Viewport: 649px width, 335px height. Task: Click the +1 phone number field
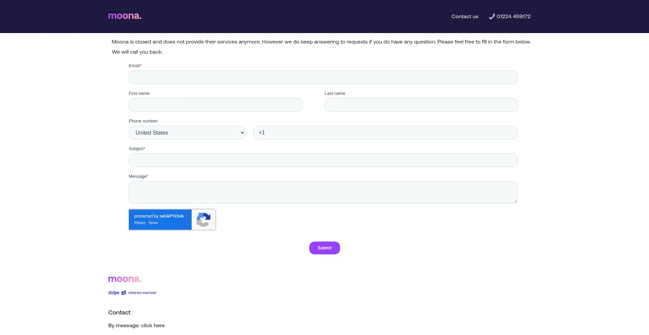(385, 133)
